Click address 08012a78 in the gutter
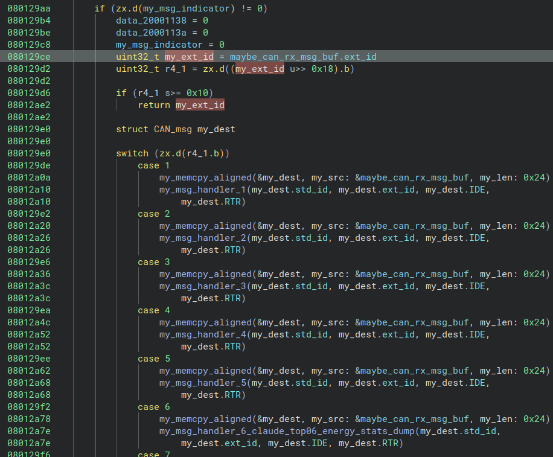 pos(29,420)
